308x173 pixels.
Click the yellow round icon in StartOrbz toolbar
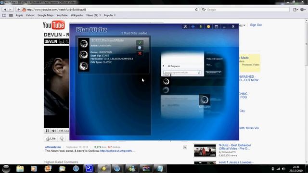coord(208,26)
